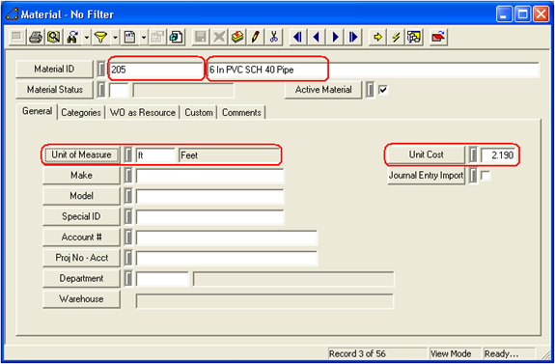Click the binoculars find icon
Screen dimensions: 555x364
pos(72,37)
